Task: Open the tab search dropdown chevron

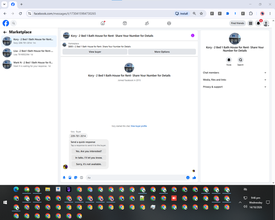Action: coord(4,4)
